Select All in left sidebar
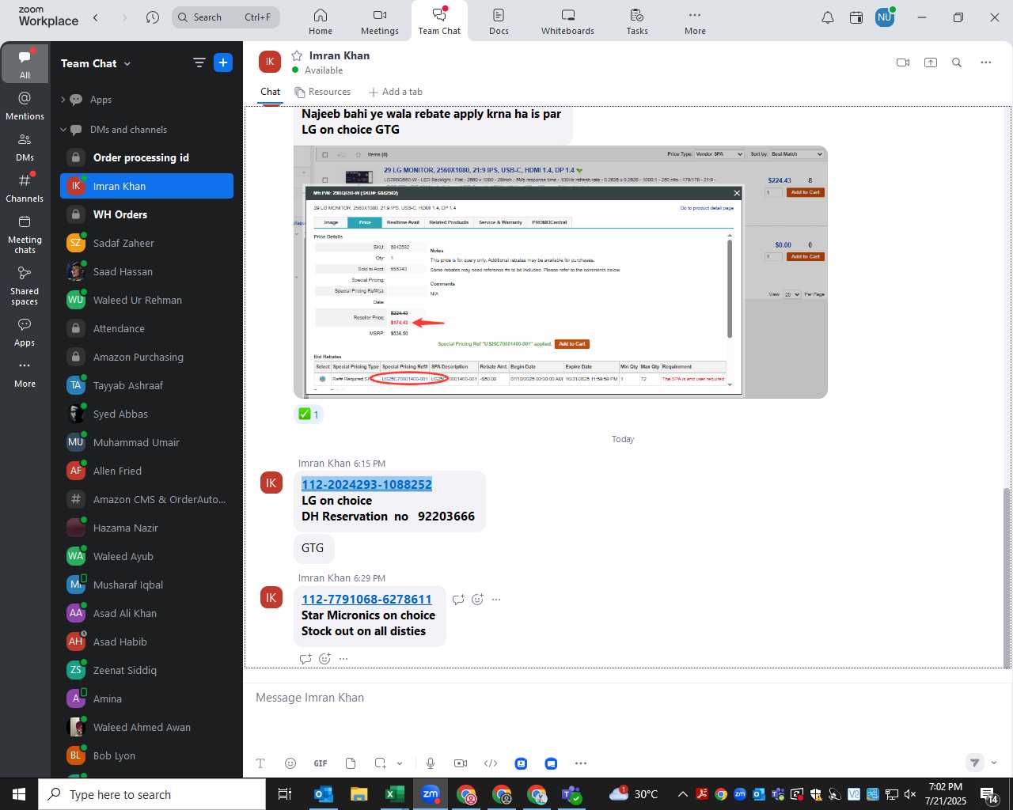 click(x=25, y=63)
